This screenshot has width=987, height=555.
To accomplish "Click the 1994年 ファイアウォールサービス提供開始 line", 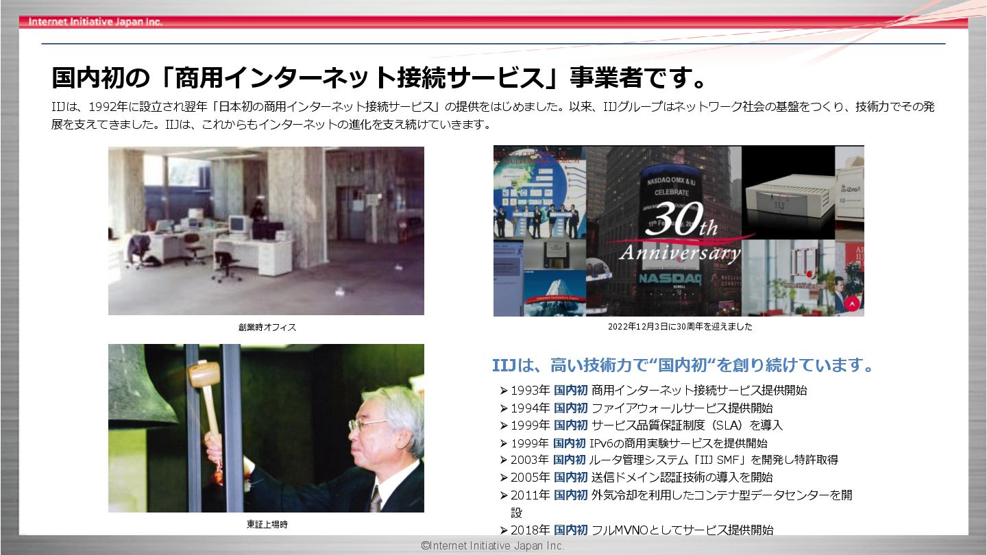I will [x=637, y=408].
